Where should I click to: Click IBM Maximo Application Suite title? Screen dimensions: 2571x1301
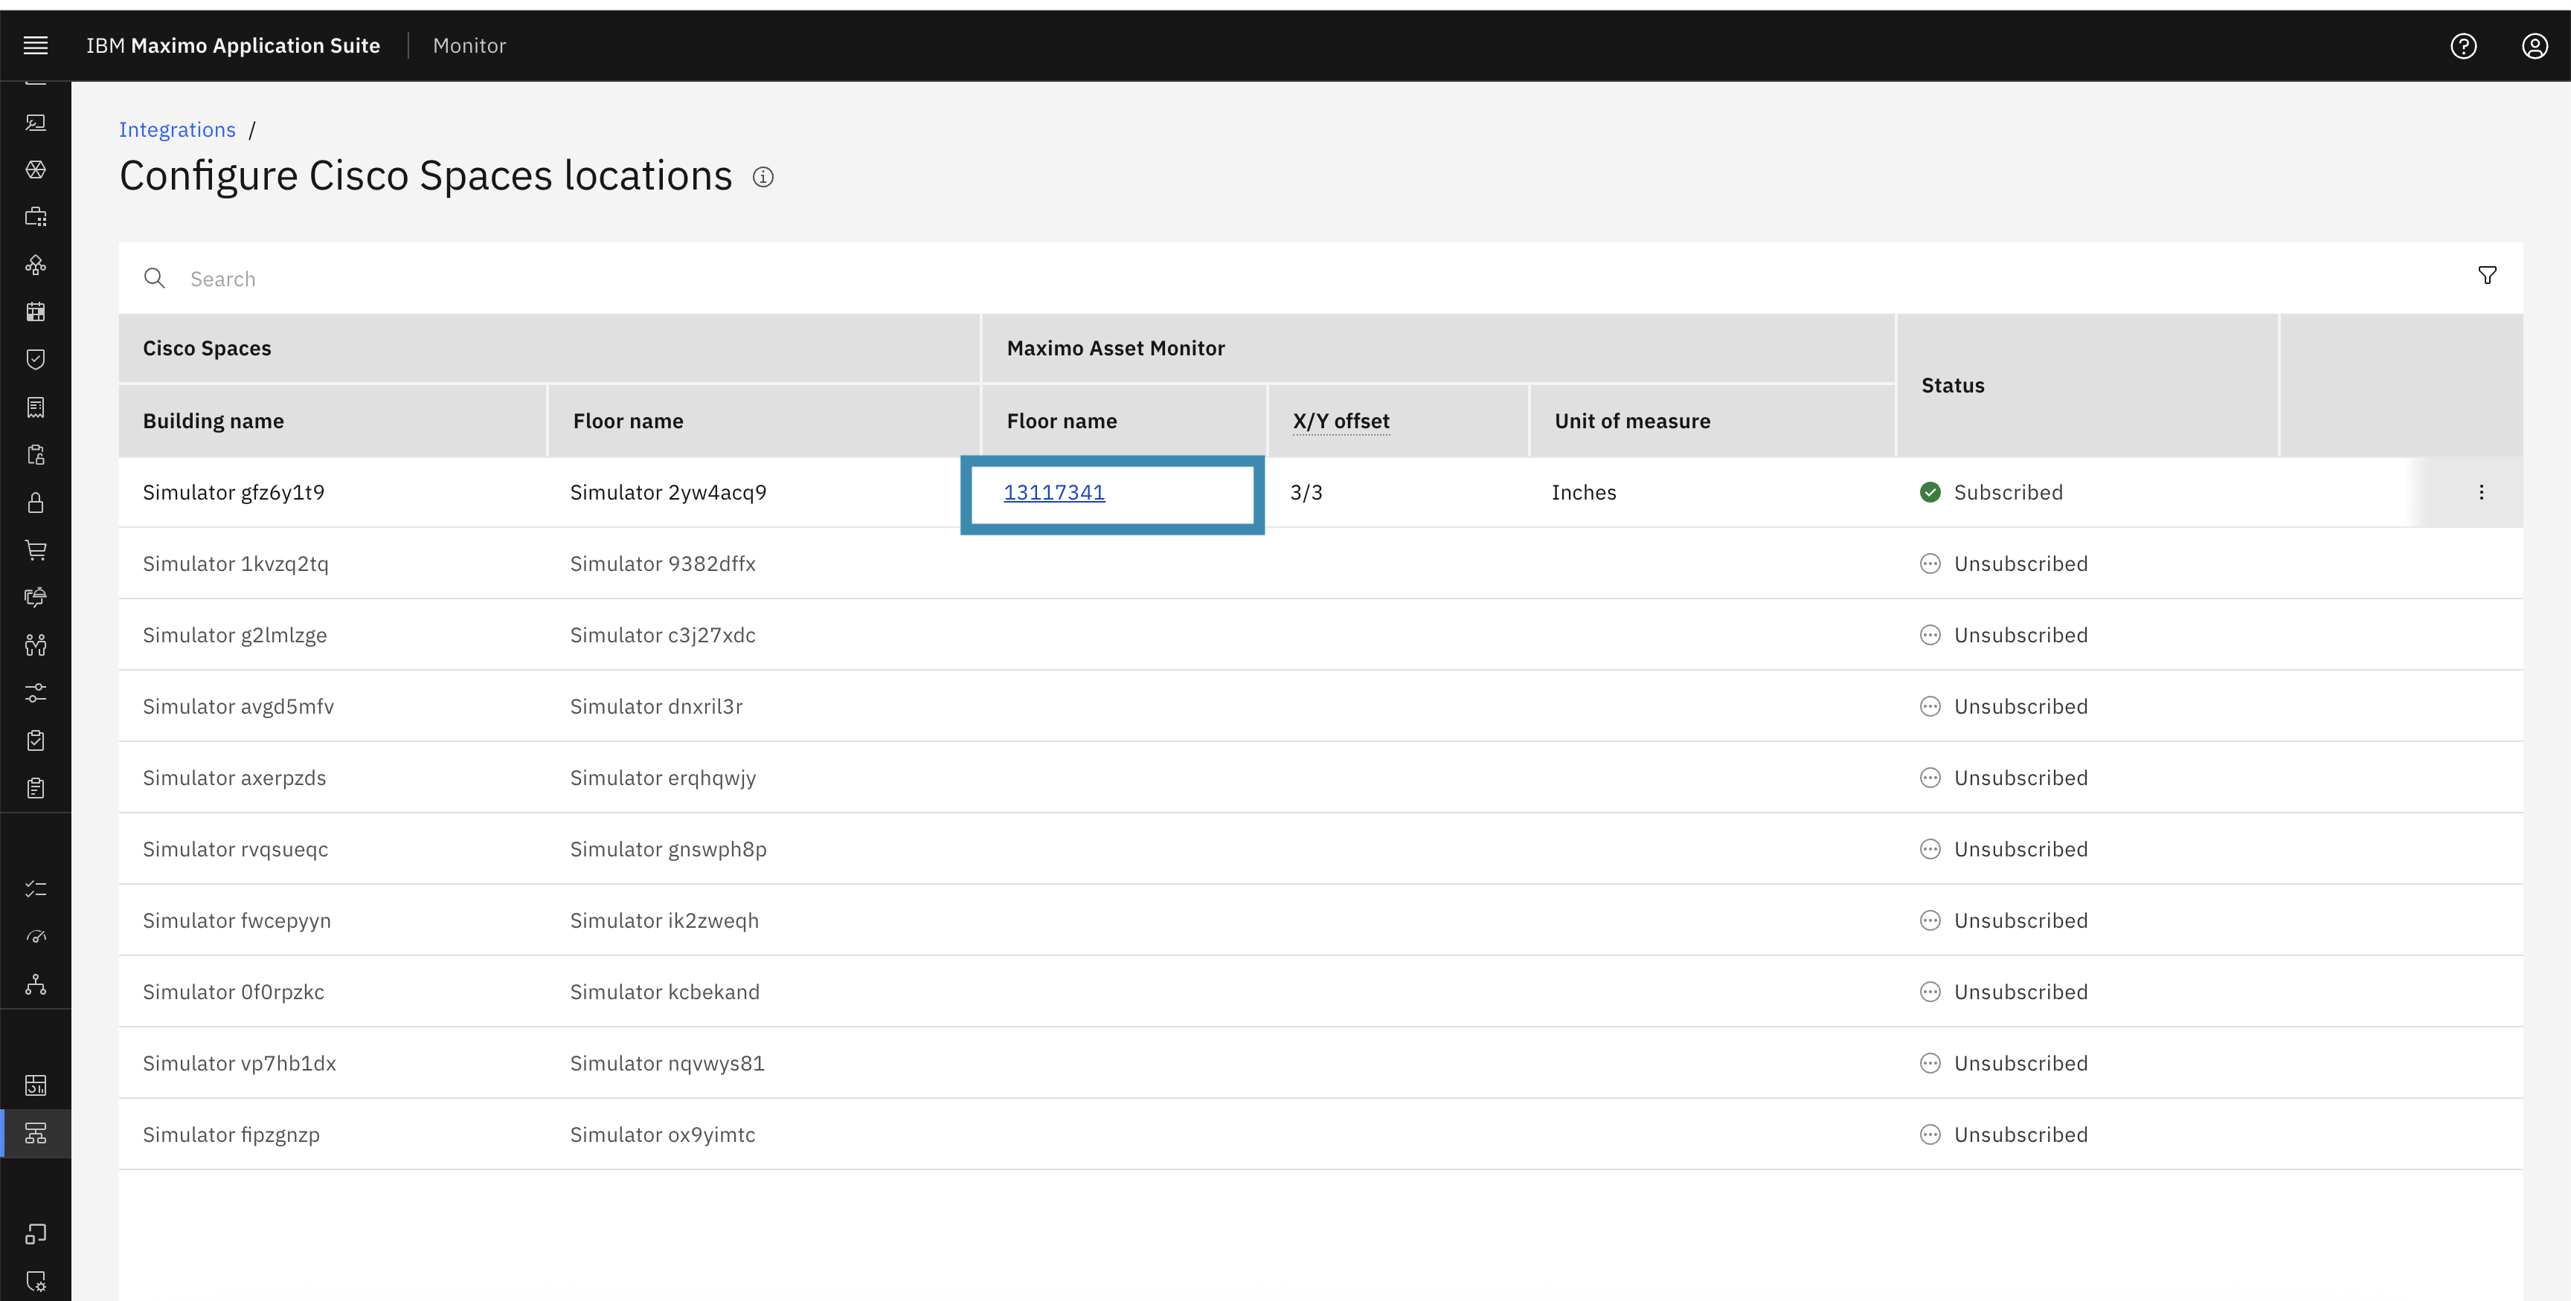[x=233, y=46]
